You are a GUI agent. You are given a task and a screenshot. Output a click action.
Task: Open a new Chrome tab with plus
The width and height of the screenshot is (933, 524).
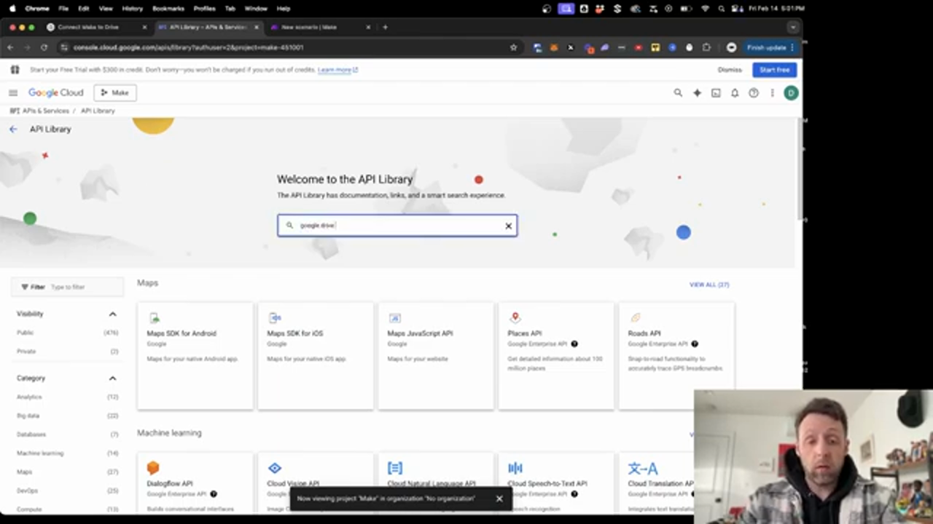(x=385, y=27)
